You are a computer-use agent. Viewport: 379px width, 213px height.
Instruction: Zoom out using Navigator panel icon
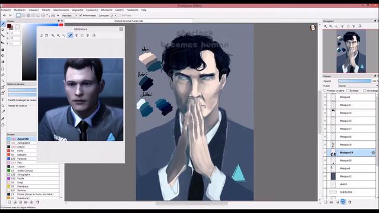pos(331,26)
